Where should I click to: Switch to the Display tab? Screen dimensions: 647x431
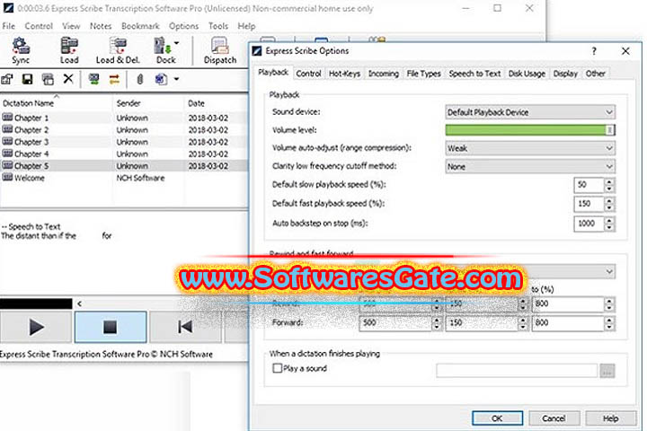[x=565, y=74]
